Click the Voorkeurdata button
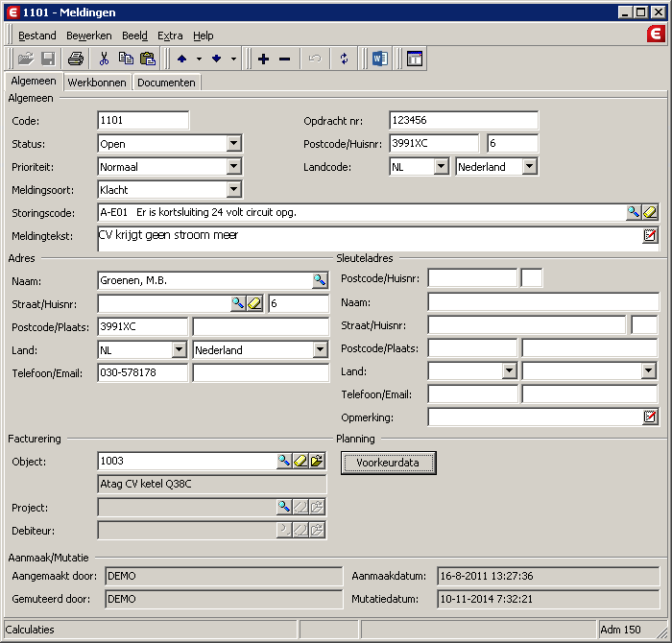Viewport: 672px width, 643px height. pos(388,463)
